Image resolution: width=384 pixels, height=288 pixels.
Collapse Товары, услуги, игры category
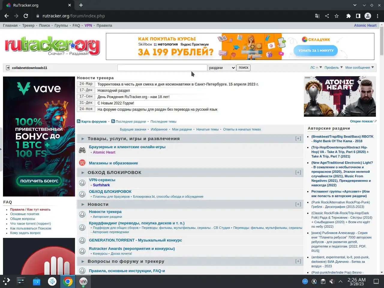click(83, 139)
